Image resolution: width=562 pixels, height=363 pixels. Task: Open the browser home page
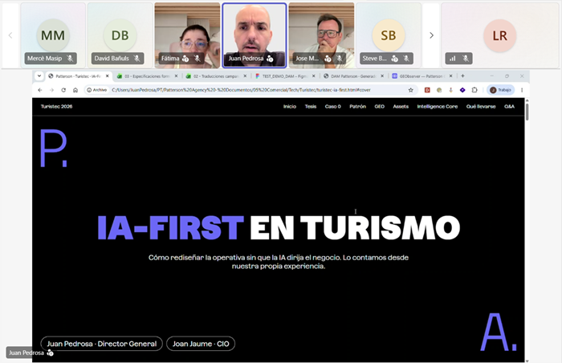(x=75, y=90)
